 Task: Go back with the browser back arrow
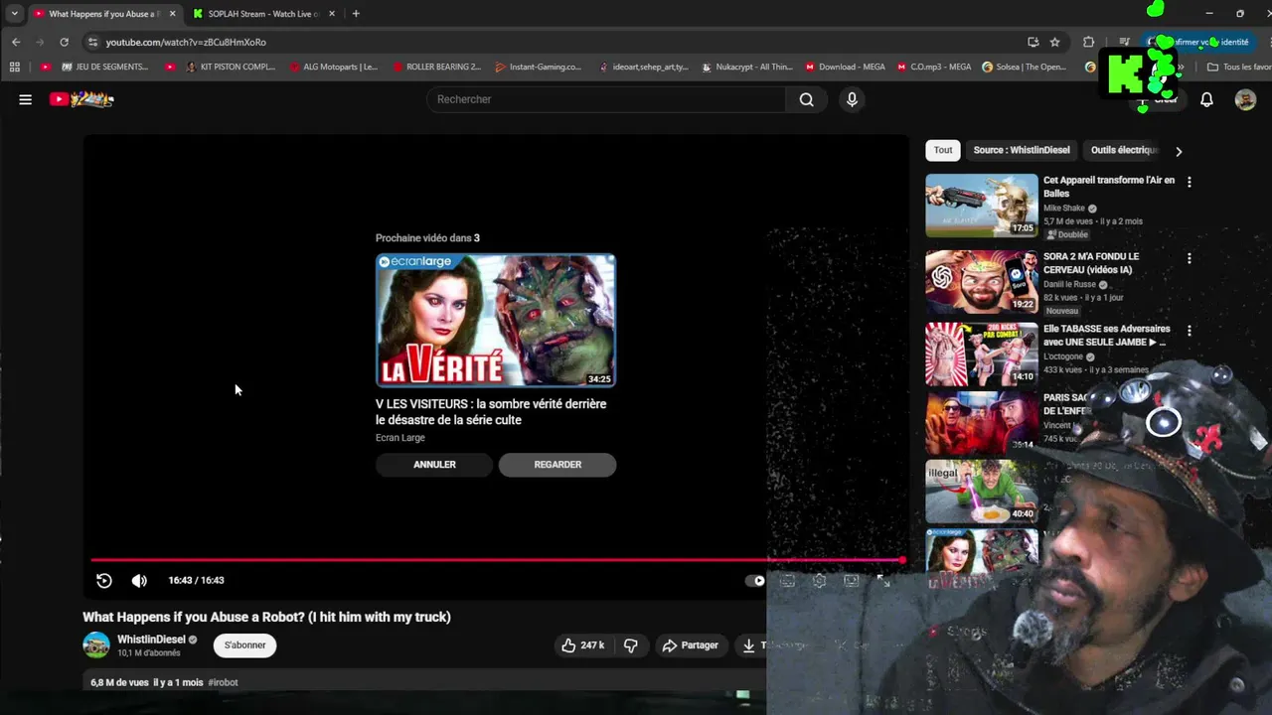(x=16, y=42)
